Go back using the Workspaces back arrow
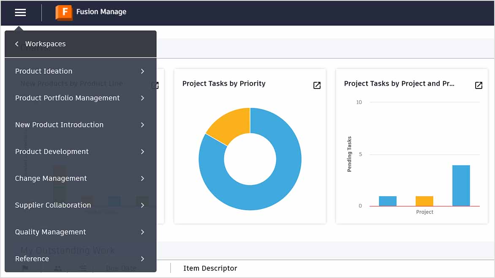 tap(16, 44)
